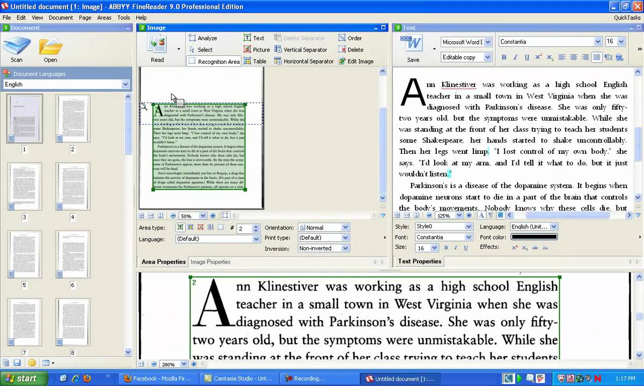Screen dimensions: 644x386
Task: Open the File menu
Action: click(x=6, y=18)
